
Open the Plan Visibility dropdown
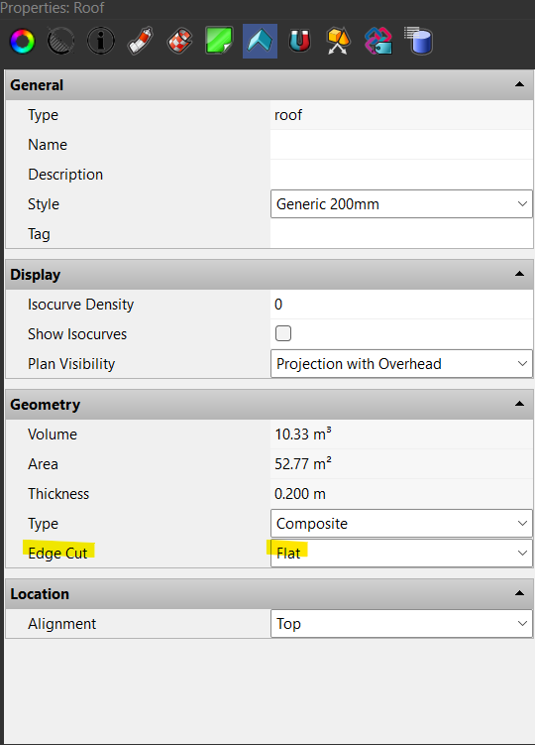point(401,364)
